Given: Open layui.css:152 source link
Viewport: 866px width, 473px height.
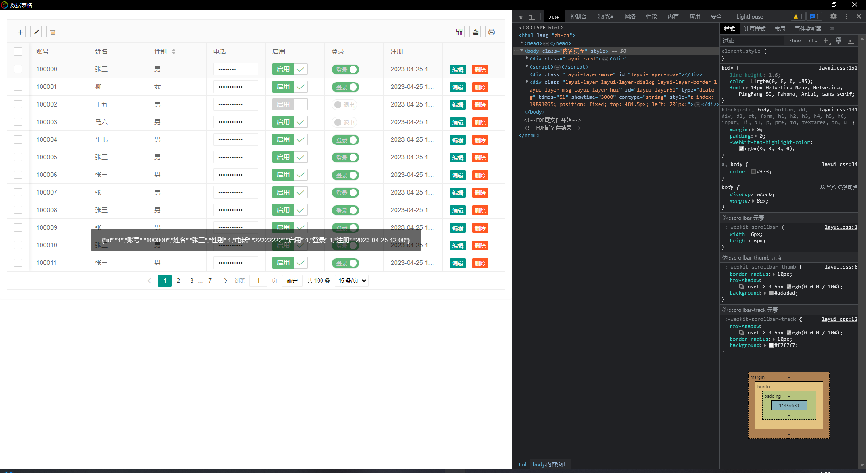Looking at the screenshot, I should pyautogui.click(x=838, y=68).
